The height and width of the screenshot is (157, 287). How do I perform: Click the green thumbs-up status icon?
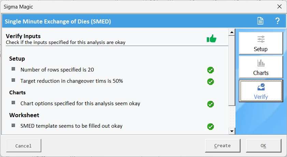[211, 38]
